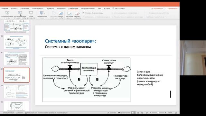Click the lightbulb Расскажите search icon
206x116 pixels.
pos(113,8)
